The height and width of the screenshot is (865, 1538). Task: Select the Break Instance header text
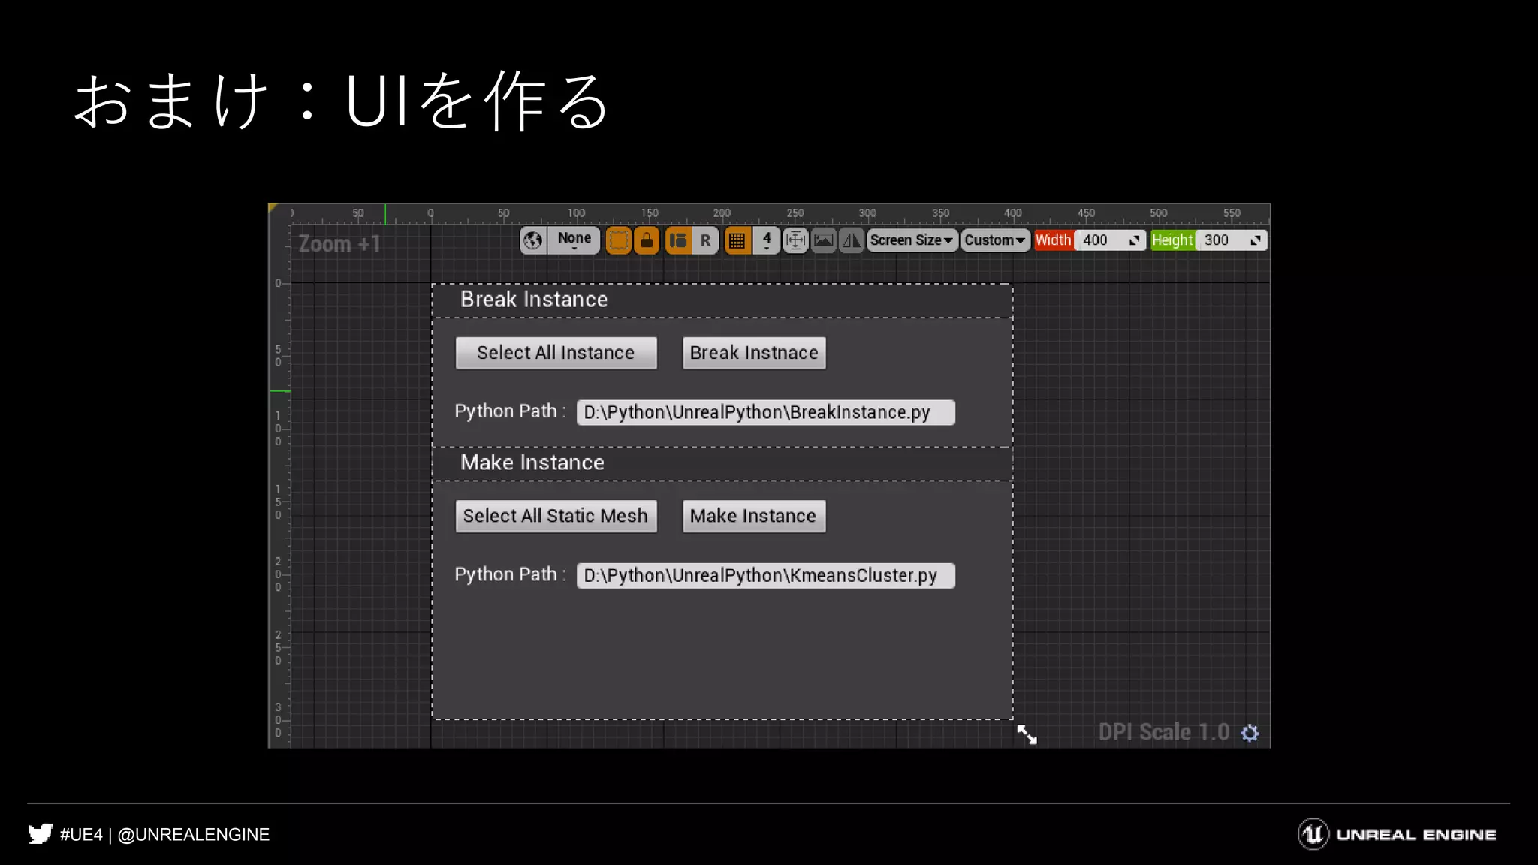tap(534, 300)
